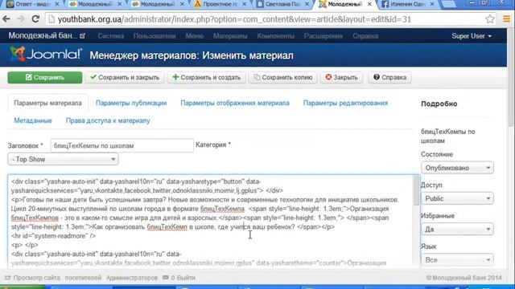
Task: Switch to Параметры отображения материала tab
Action: pos(235,103)
